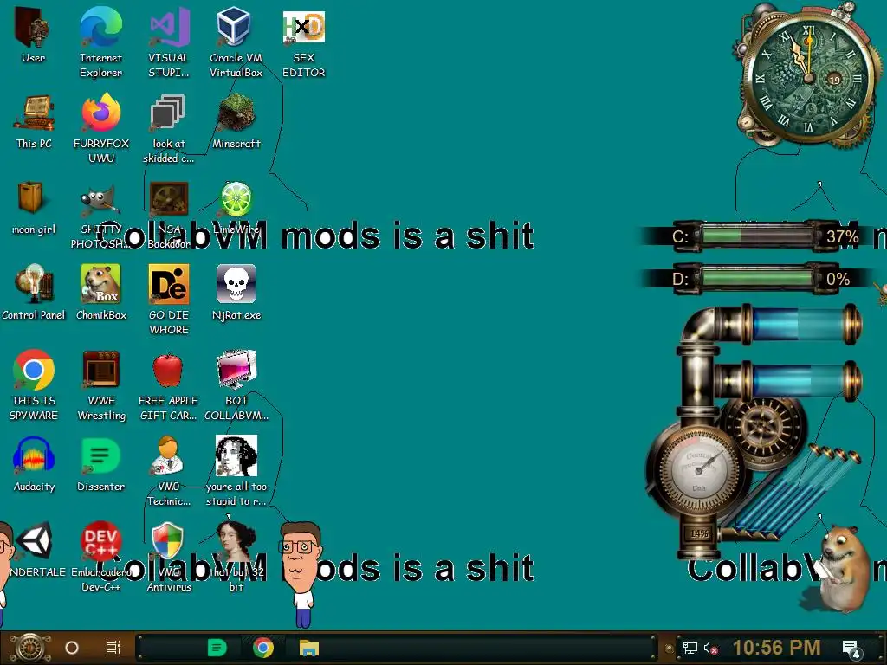Viewport: 887px width, 665px height.
Task: Click the muted volume tray icon
Action: tap(711, 648)
